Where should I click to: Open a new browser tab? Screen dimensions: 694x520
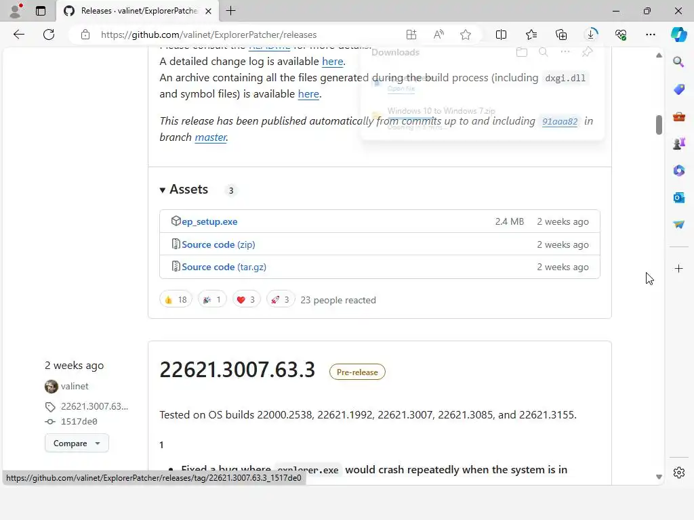click(x=230, y=11)
